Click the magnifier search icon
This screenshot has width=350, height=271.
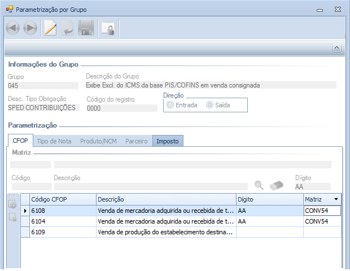point(259,185)
